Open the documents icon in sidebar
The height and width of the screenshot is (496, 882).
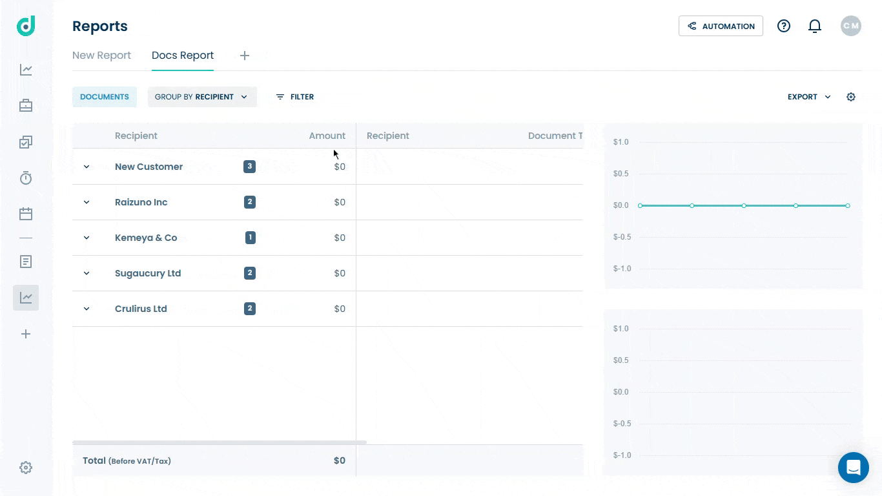pos(26,262)
